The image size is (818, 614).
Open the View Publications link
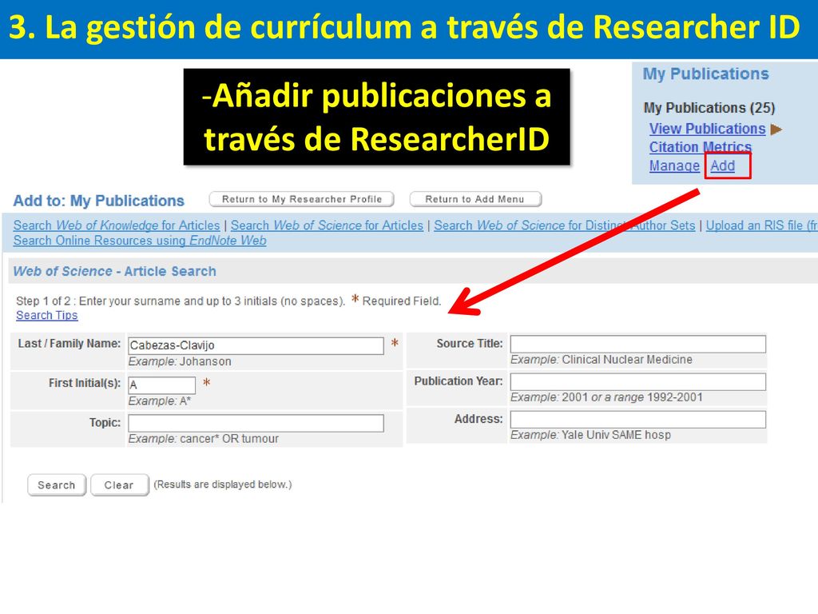(707, 129)
